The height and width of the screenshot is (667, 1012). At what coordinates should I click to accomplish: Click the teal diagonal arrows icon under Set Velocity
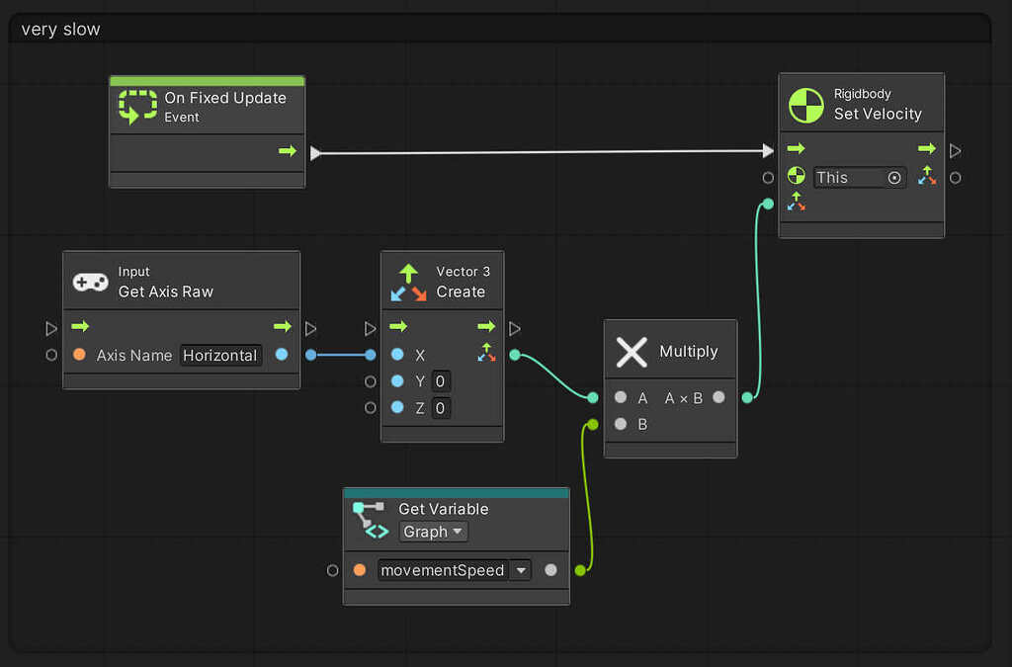click(927, 174)
